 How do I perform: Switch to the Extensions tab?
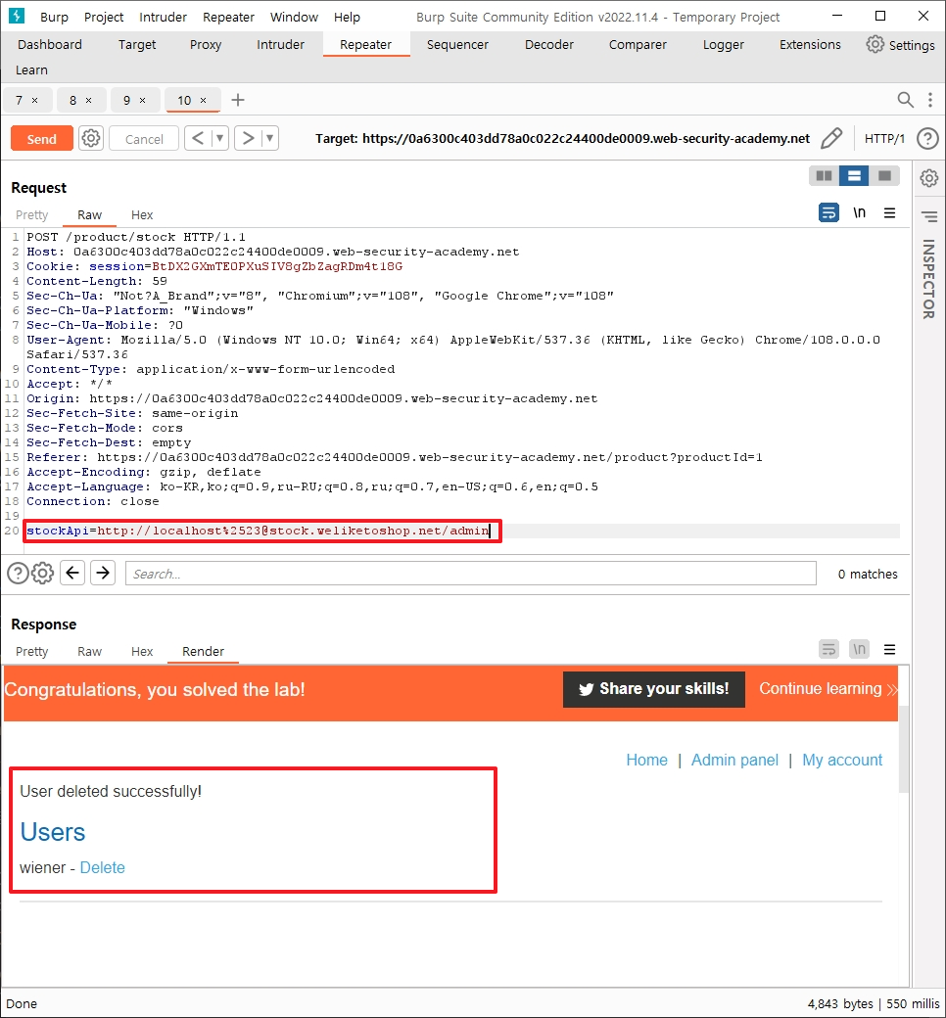pos(810,44)
